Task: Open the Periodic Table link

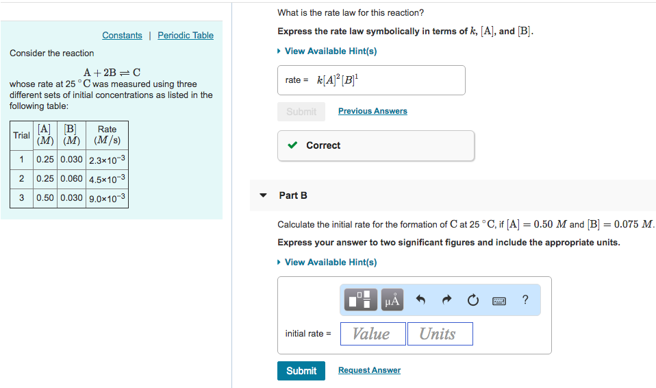Action: point(186,35)
